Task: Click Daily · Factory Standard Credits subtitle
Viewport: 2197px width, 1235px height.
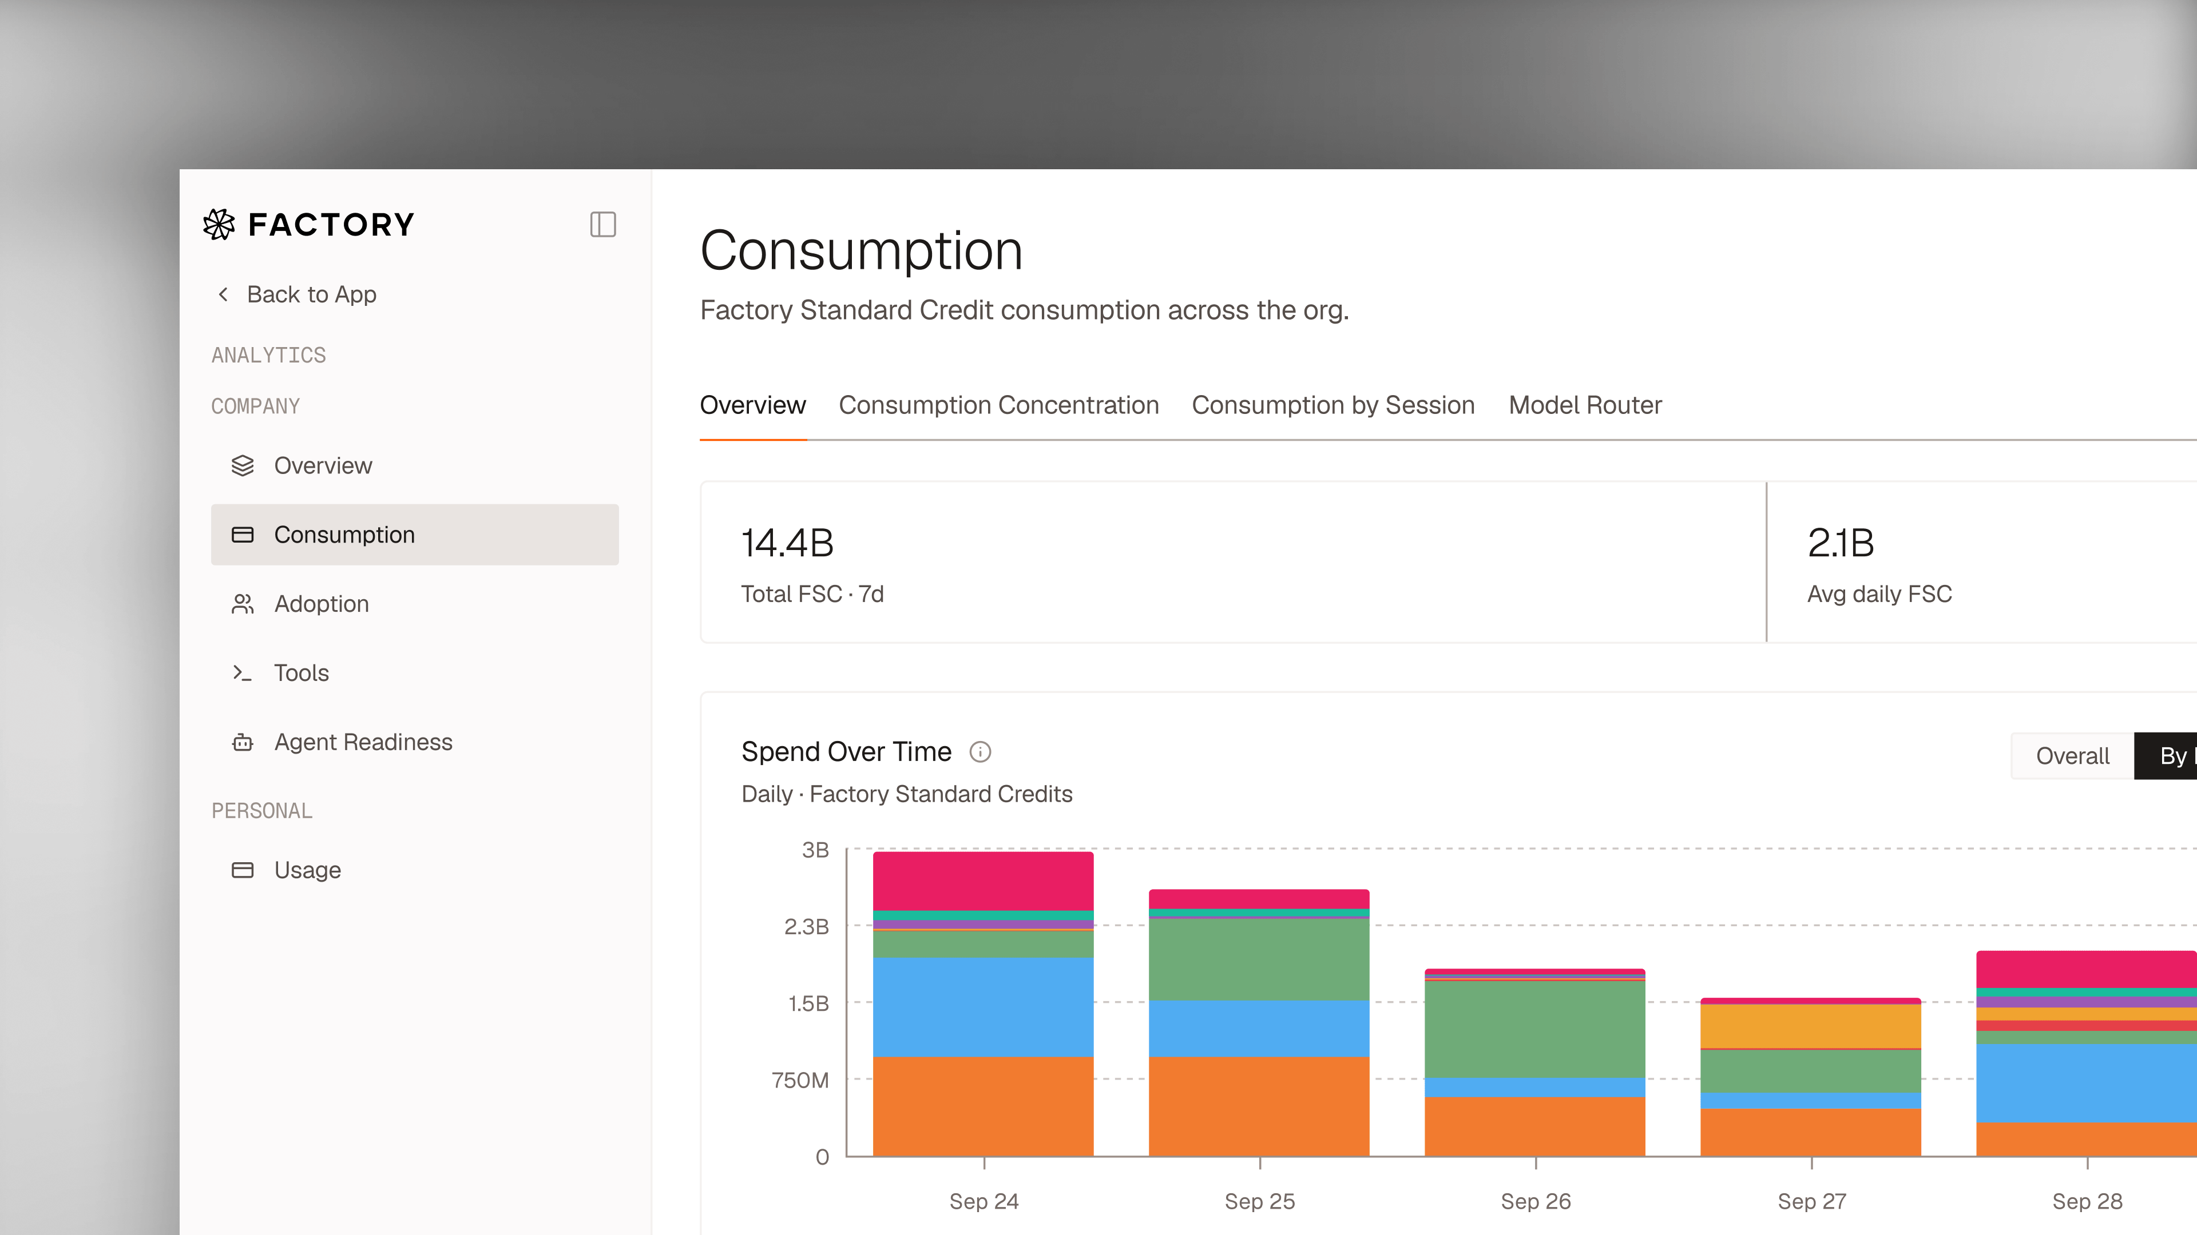Action: (907, 794)
